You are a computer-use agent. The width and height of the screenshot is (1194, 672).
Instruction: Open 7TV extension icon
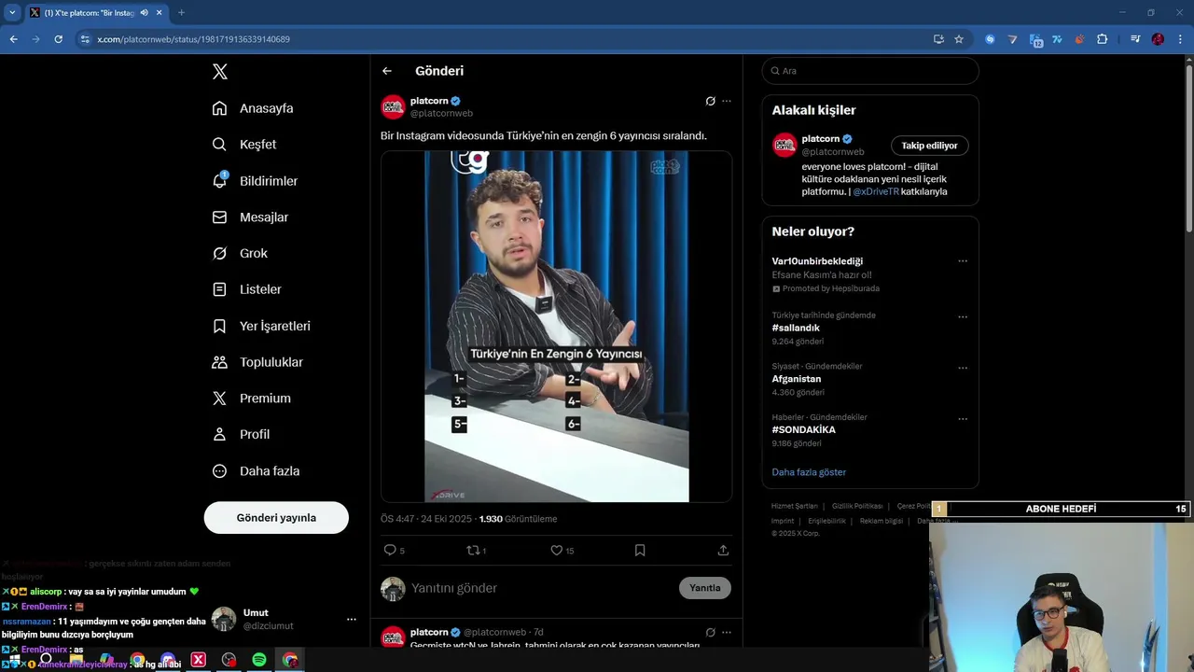point(1057,39)
